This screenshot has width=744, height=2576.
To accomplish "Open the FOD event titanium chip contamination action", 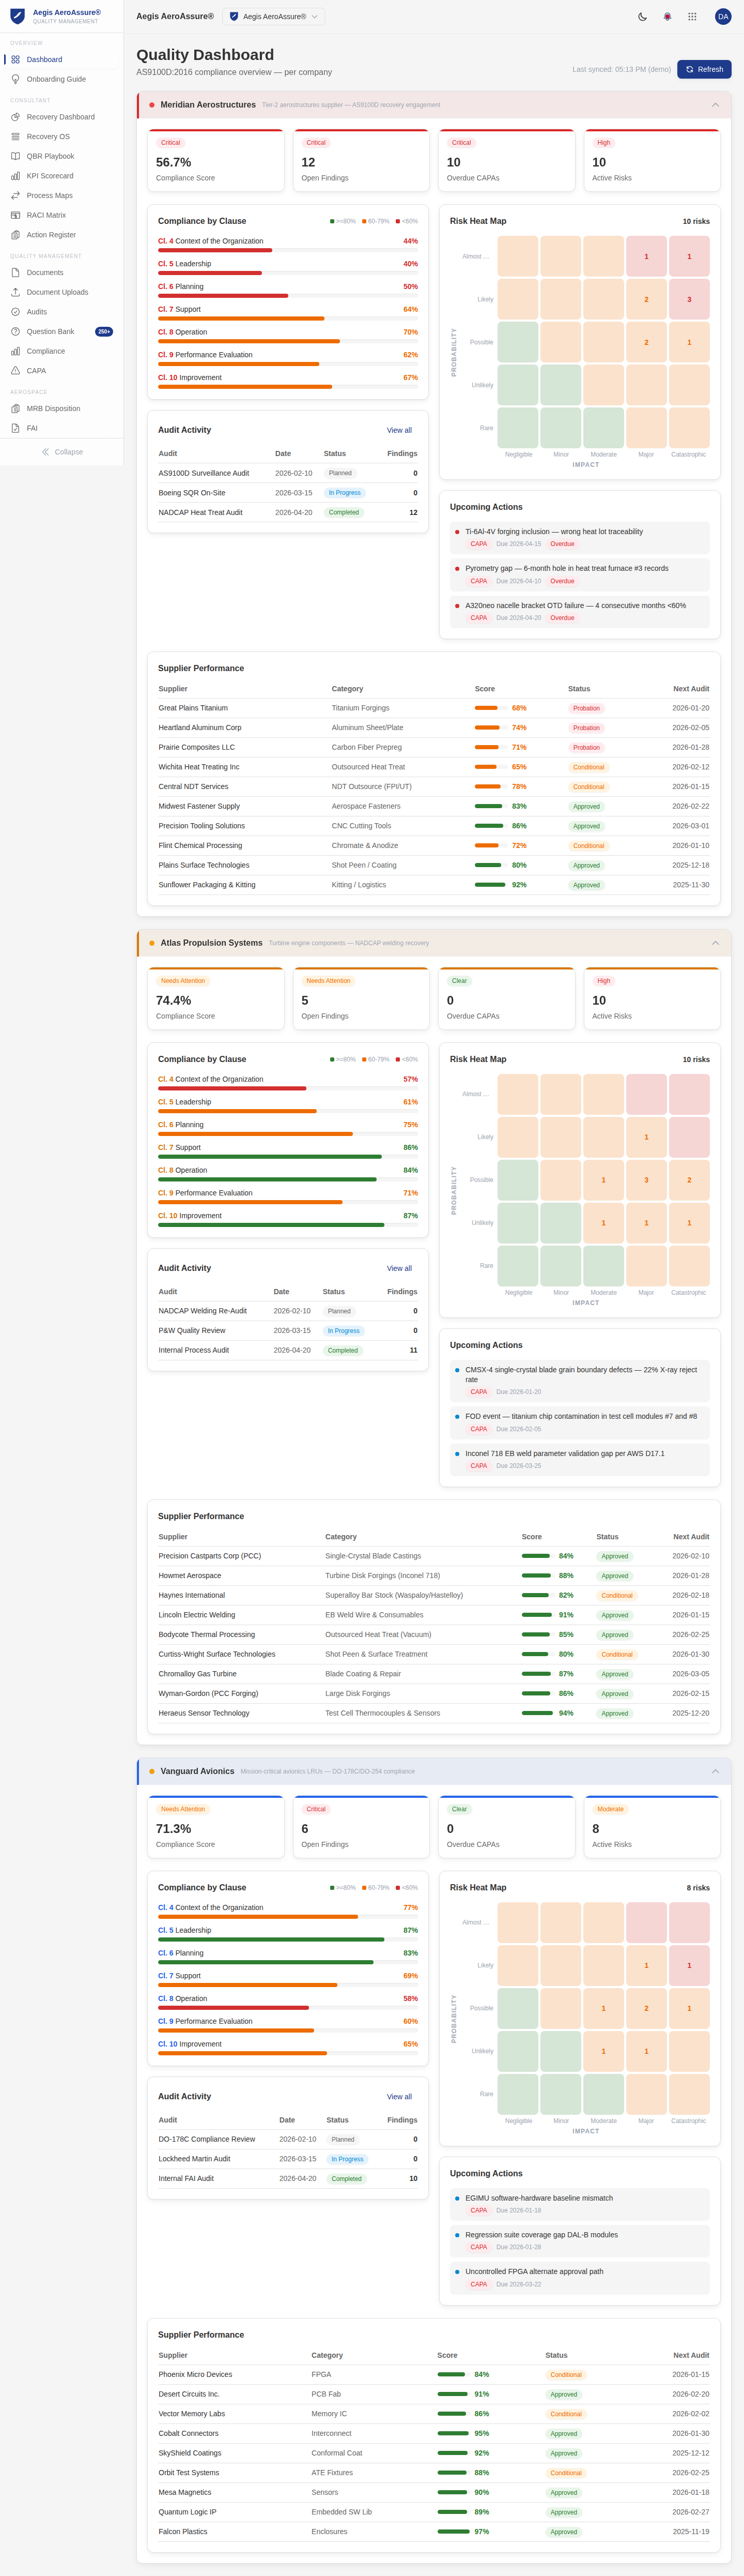I will tap(579, 1422).
